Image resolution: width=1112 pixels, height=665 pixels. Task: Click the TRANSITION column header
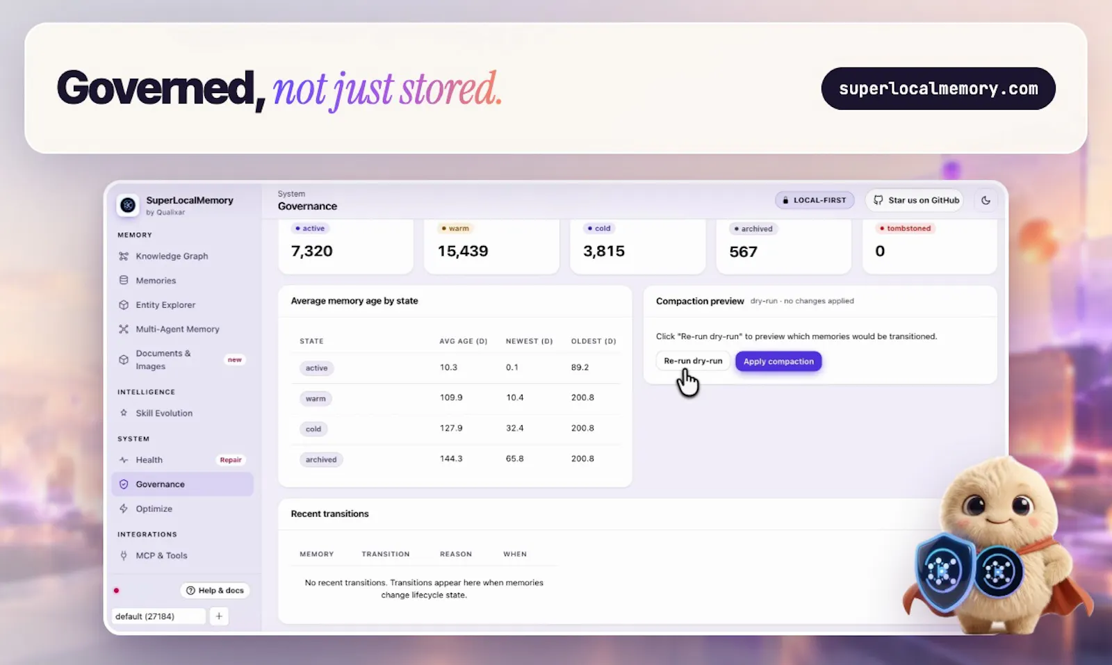[x=386, y=555]
